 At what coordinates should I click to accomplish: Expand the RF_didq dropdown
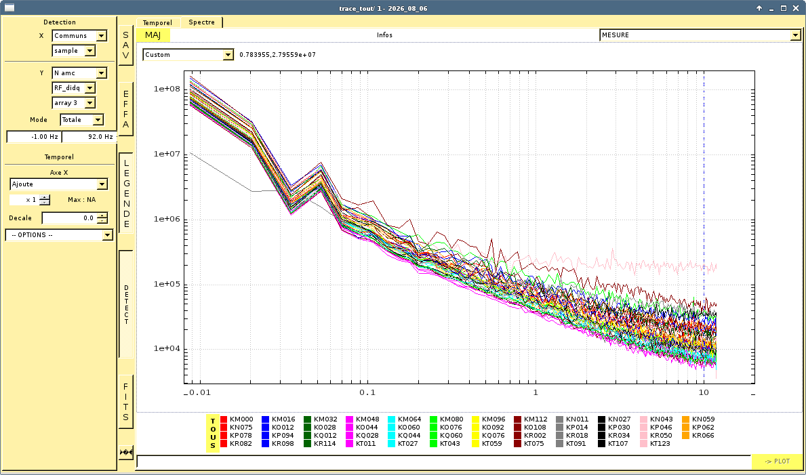(74, 88)
